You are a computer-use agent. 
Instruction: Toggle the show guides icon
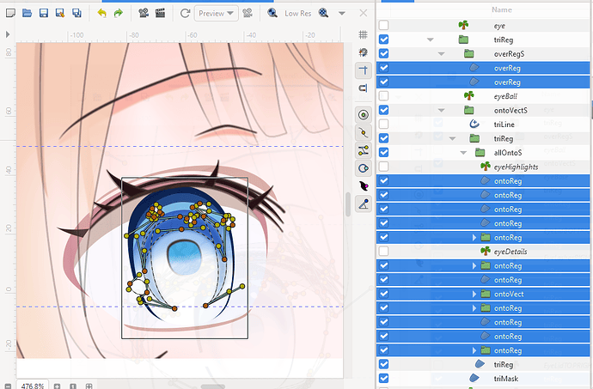[363, 70]
